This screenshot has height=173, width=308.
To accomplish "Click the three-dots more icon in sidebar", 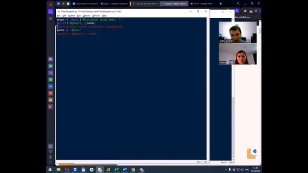I will click(51, 162).
